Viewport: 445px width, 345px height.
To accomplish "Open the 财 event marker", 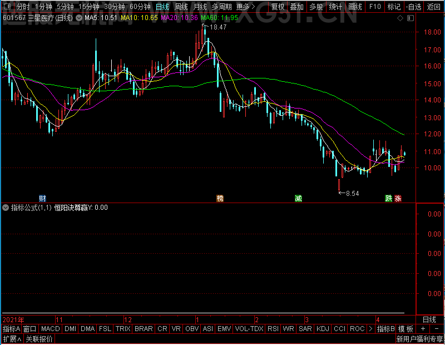I will (x=42, y=198).
